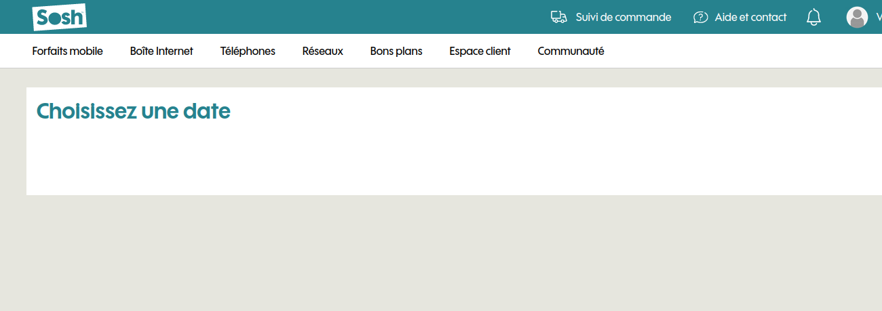Go to Aide et contact text link
Image resolution: width=882 pixels, height=311 pixels.
(750, 17)
